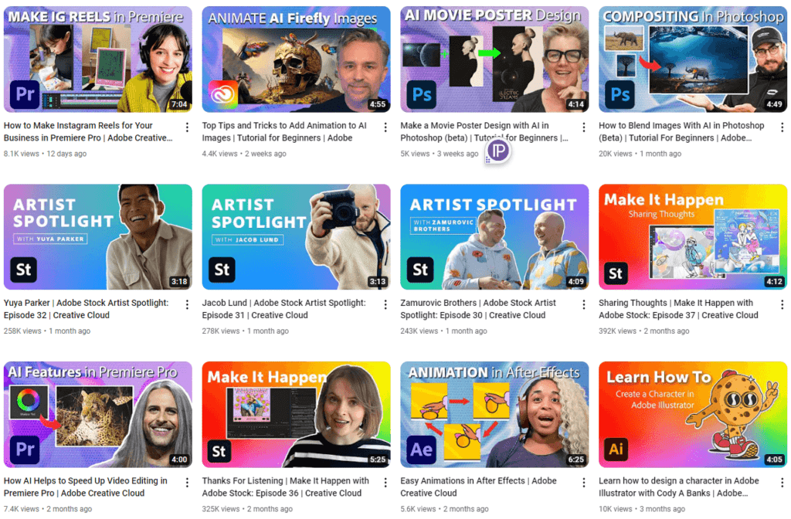Screen dimensions: 791x519
Task: Open options menu for Blend Images video
Action: (x=782, y=127)
